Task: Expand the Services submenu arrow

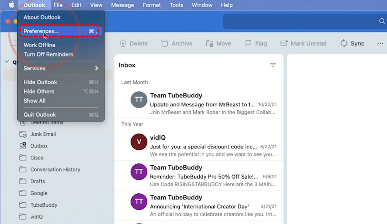Action: 97,68
